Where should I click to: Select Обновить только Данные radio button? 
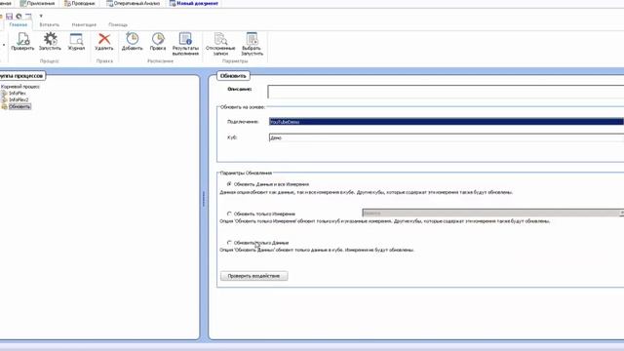coord(229,243)
